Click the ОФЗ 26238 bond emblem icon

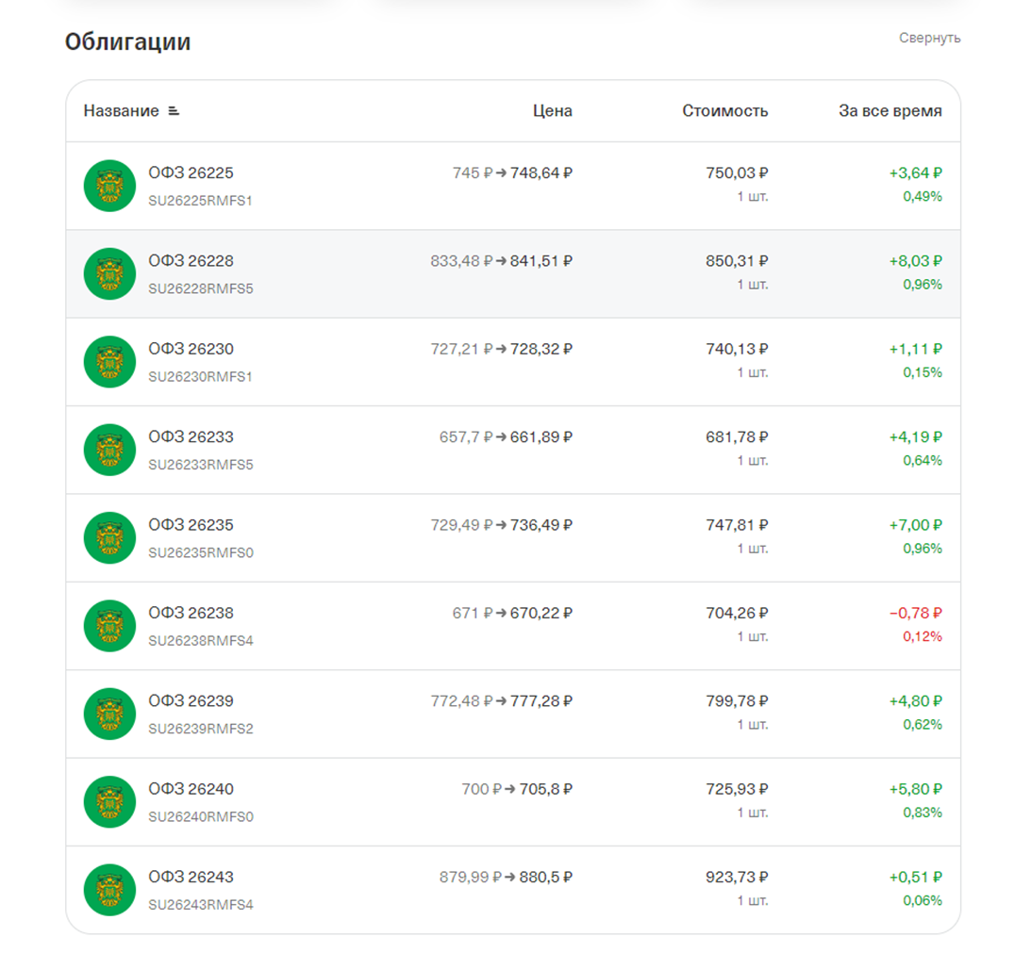tap(109, 626)
